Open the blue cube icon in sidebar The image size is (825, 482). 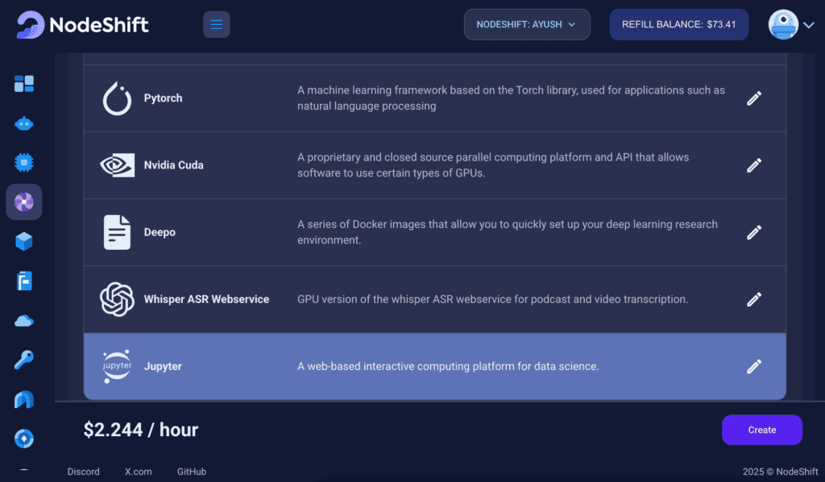point(24,242)
